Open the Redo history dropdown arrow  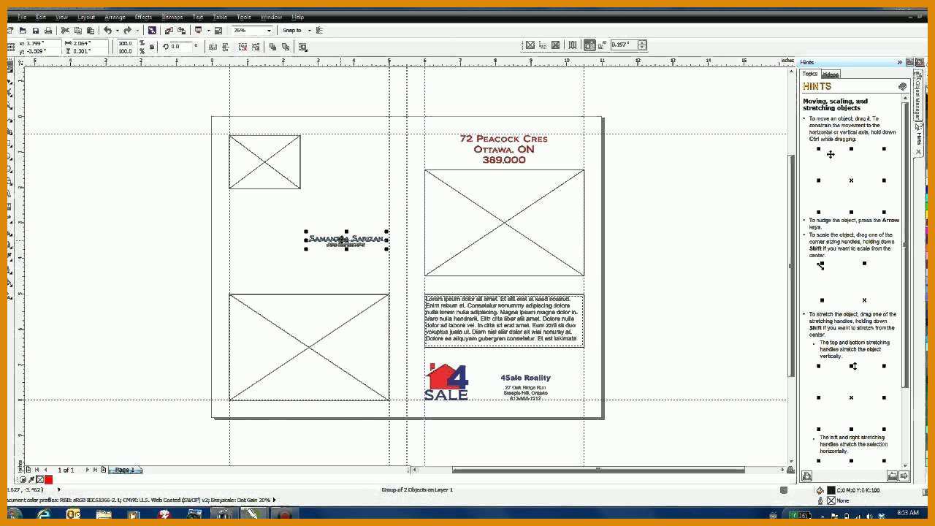137,31
